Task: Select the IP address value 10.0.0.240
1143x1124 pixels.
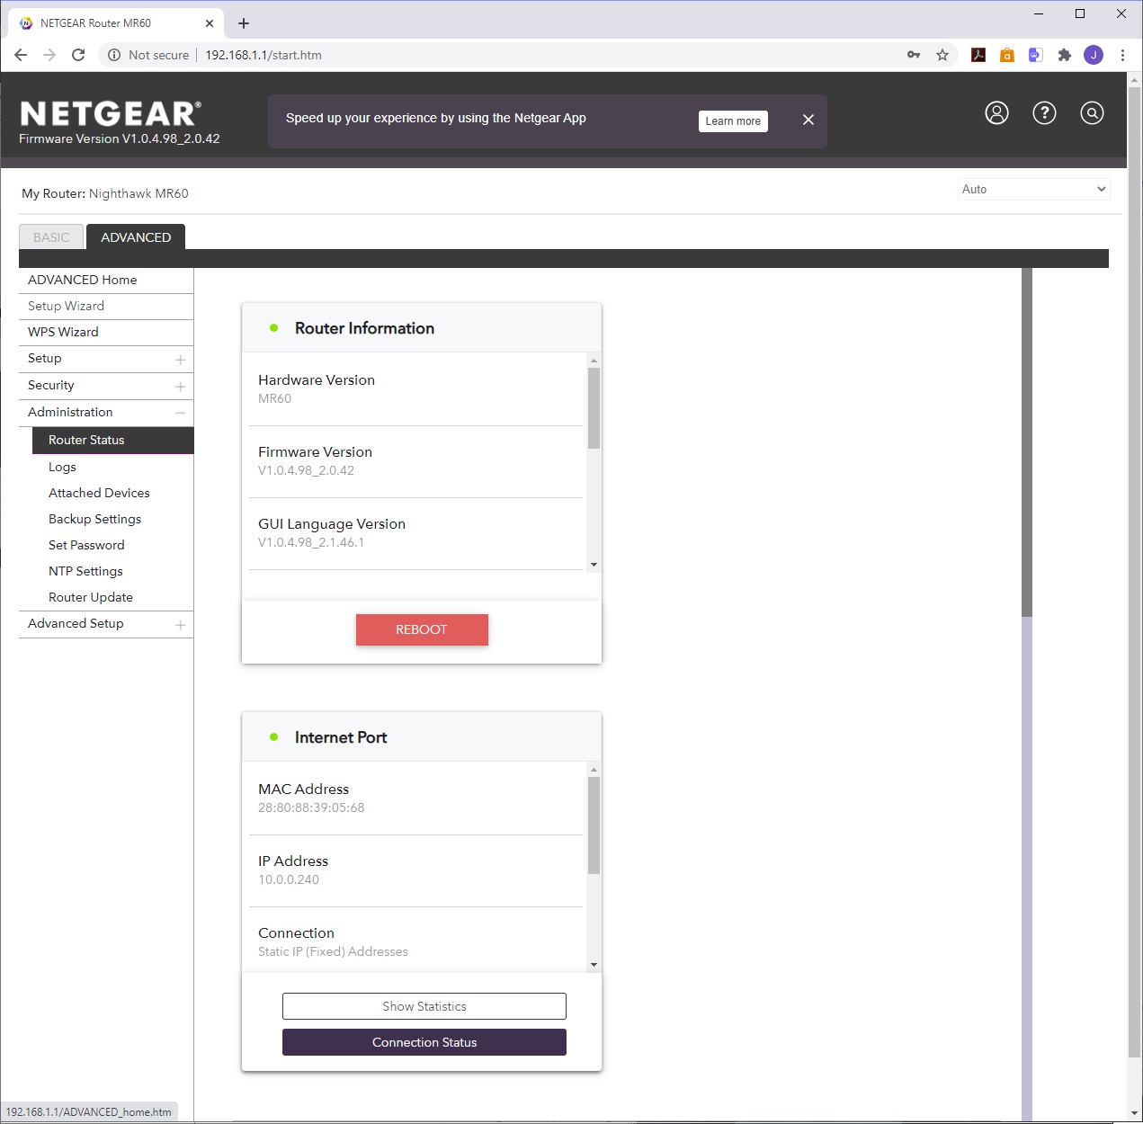Action: [289, 879]
